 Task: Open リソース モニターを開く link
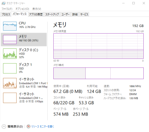[43, 126]
